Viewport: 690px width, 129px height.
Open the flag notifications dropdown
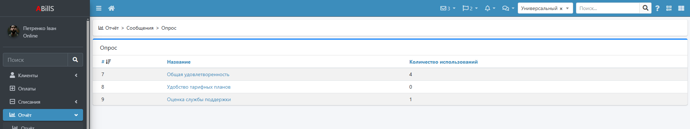coord(470,8)
